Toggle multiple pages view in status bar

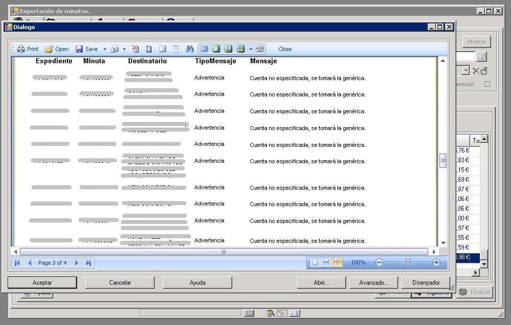coord(337,262)
